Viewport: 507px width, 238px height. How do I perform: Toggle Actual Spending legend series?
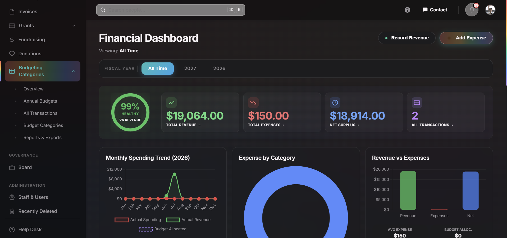pyautogui.click(x=138, y=220)
